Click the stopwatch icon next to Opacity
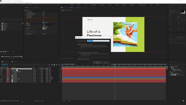 [x=27, y=34]
